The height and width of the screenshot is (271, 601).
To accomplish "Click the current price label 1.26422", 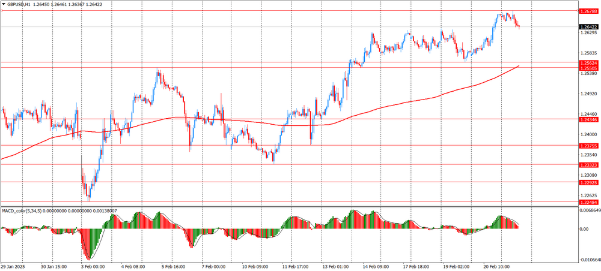I will tap(588, 27).
